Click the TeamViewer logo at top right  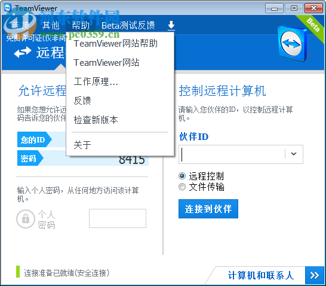(x=293, y=44)
